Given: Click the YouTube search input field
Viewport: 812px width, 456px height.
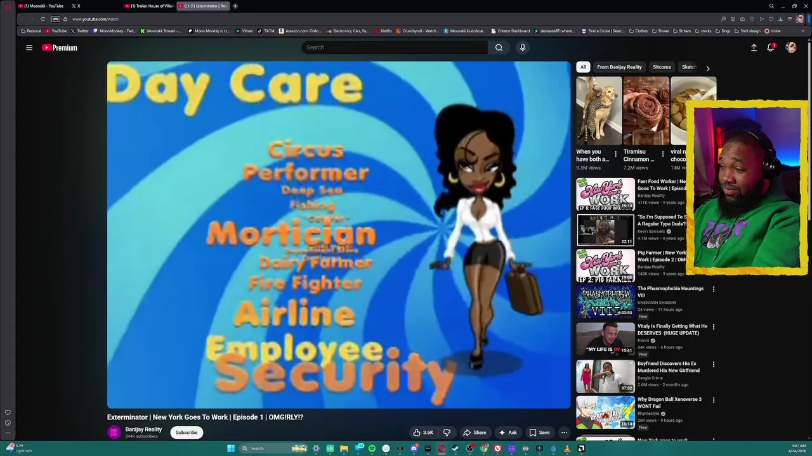Looking at the screenshot, I should tap(395, 47).
